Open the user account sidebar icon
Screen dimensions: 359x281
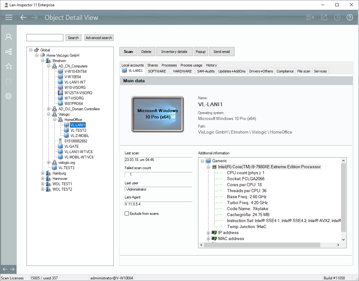pos(9,37)
